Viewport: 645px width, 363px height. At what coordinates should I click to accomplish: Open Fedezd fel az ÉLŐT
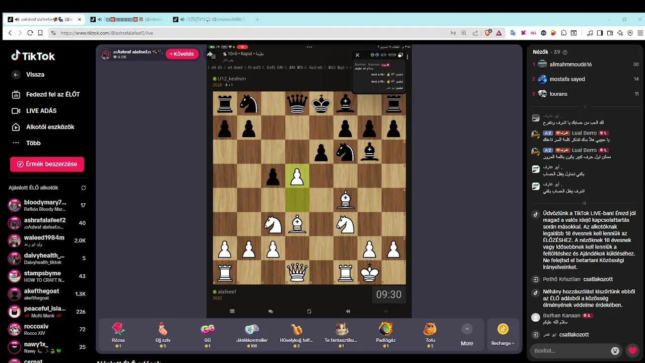pos(46,94)
